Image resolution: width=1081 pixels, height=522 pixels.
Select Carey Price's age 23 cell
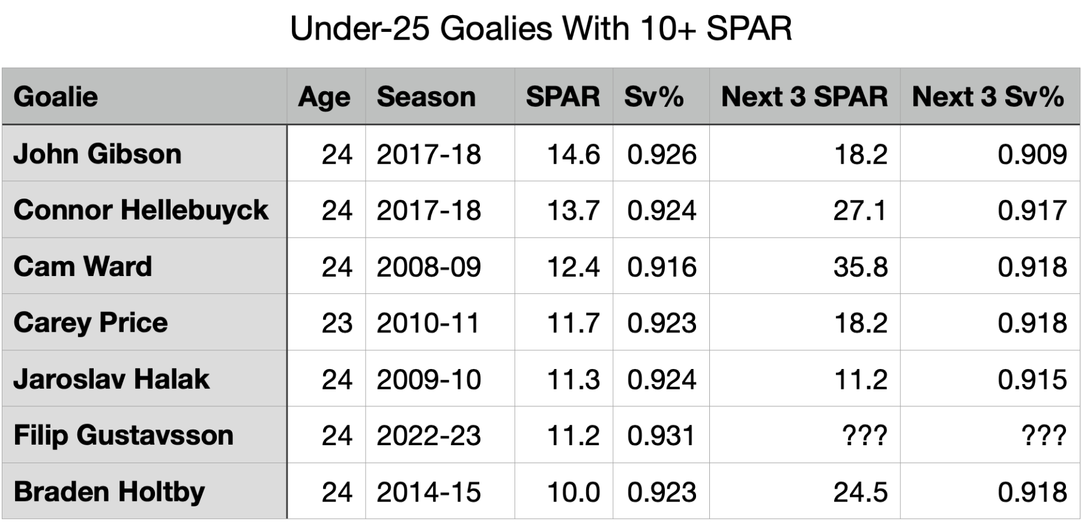(337, 323)
